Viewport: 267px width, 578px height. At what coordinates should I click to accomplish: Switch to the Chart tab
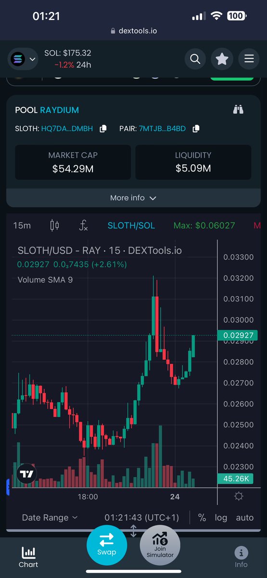coord(28,557)
